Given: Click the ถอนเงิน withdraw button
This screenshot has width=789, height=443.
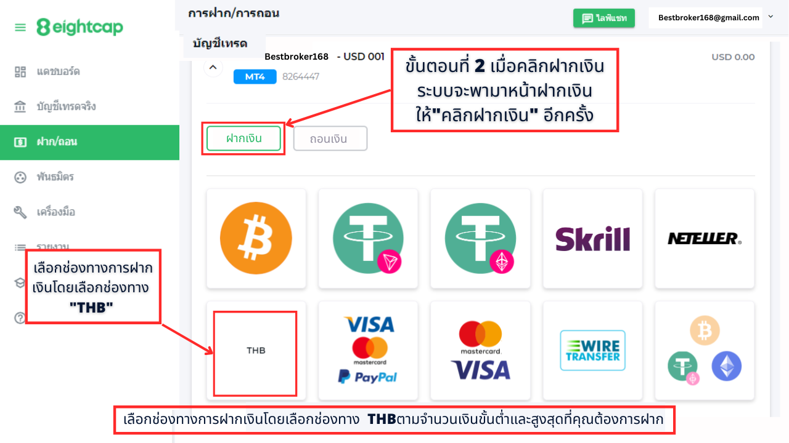Looking at the screenshot, I should click(x=330, y=138).
